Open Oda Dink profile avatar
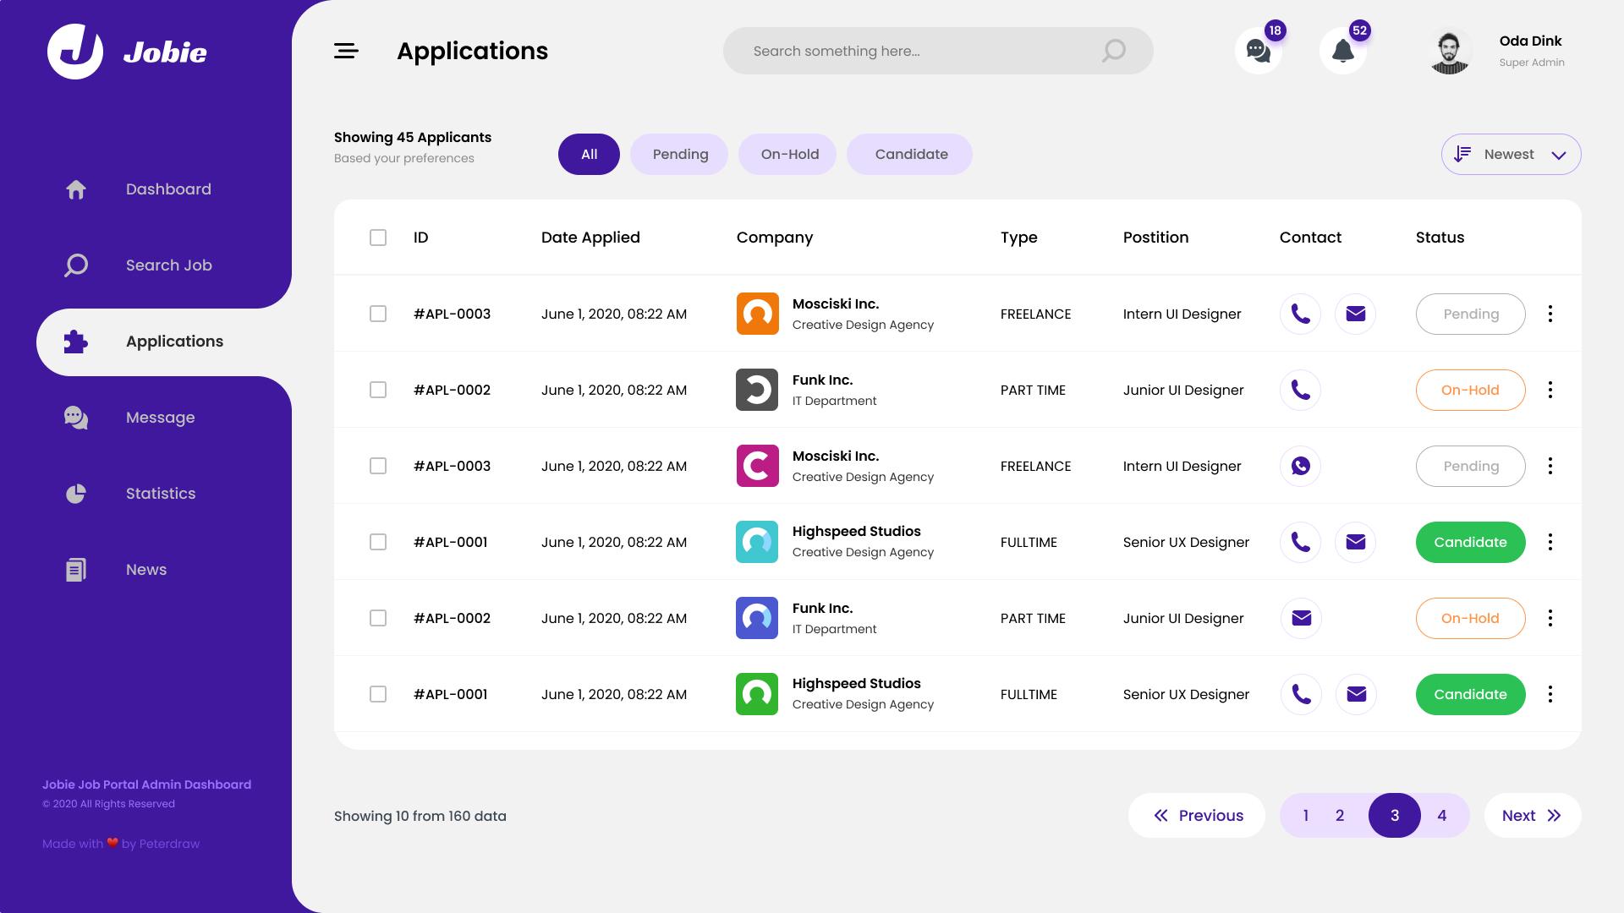1624x913 pixels. pyautogui.click(x=1449, y=52)
